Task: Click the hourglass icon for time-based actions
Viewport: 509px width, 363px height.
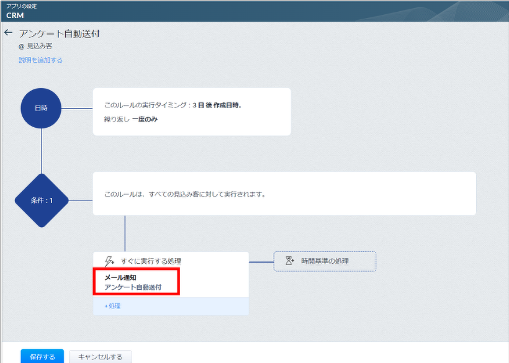Action: coord(289,261)
